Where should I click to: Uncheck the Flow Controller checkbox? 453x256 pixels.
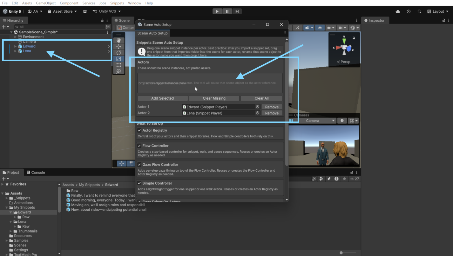pos(139,146)
